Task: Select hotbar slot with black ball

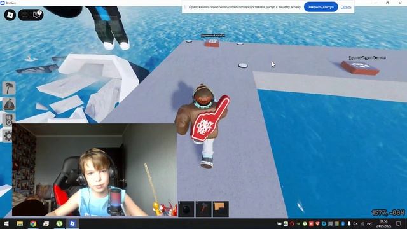Action: [186, 209]
